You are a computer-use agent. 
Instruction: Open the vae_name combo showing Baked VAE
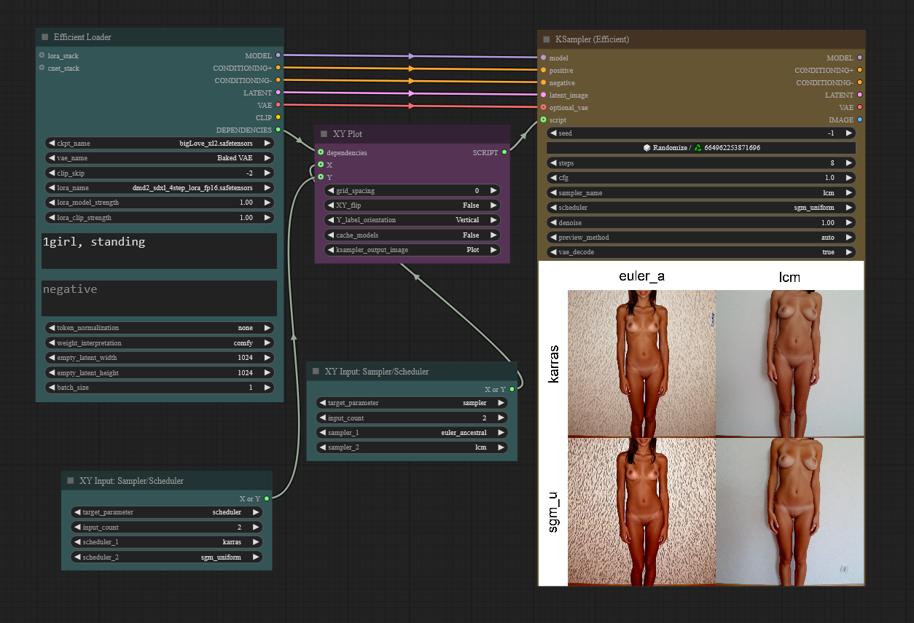(x=160, y=158)
